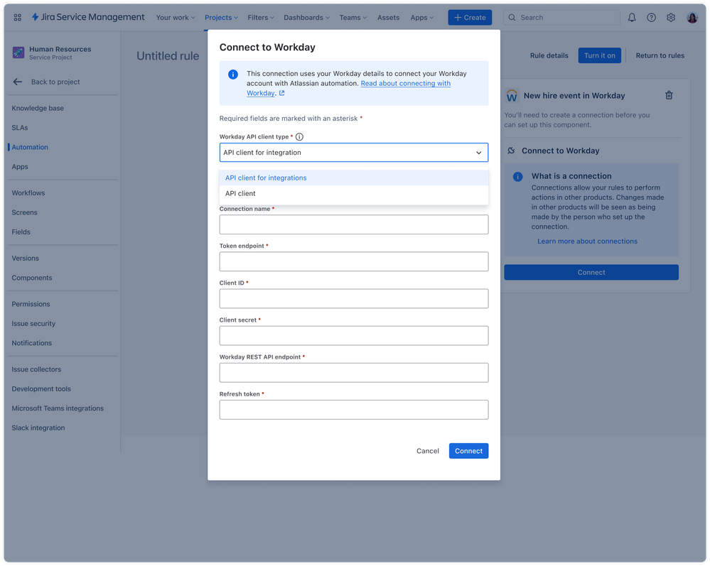Focus the Client secret field
710x566 pixels.
coord(354,336)
